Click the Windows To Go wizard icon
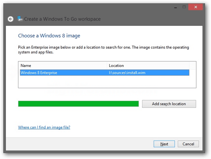The width and height of the screenshot is (211, 159). (x=20, y=19)
